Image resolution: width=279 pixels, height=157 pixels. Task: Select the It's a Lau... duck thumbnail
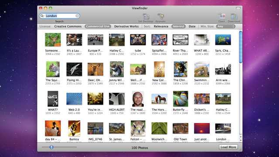click(x=74, y=40)
